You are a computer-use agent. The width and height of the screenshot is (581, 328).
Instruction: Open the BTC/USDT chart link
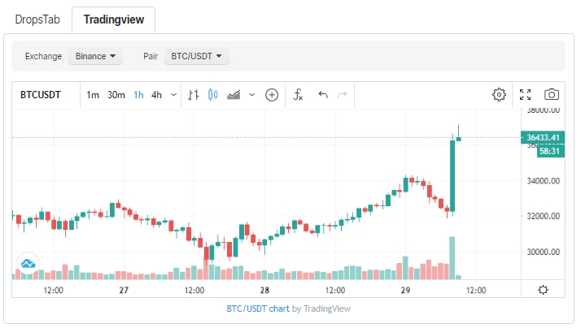click(x=258, y=309)
